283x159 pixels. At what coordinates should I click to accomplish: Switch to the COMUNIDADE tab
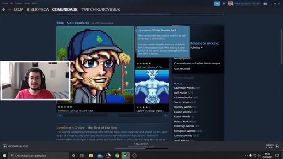click(x=65, y=10)
